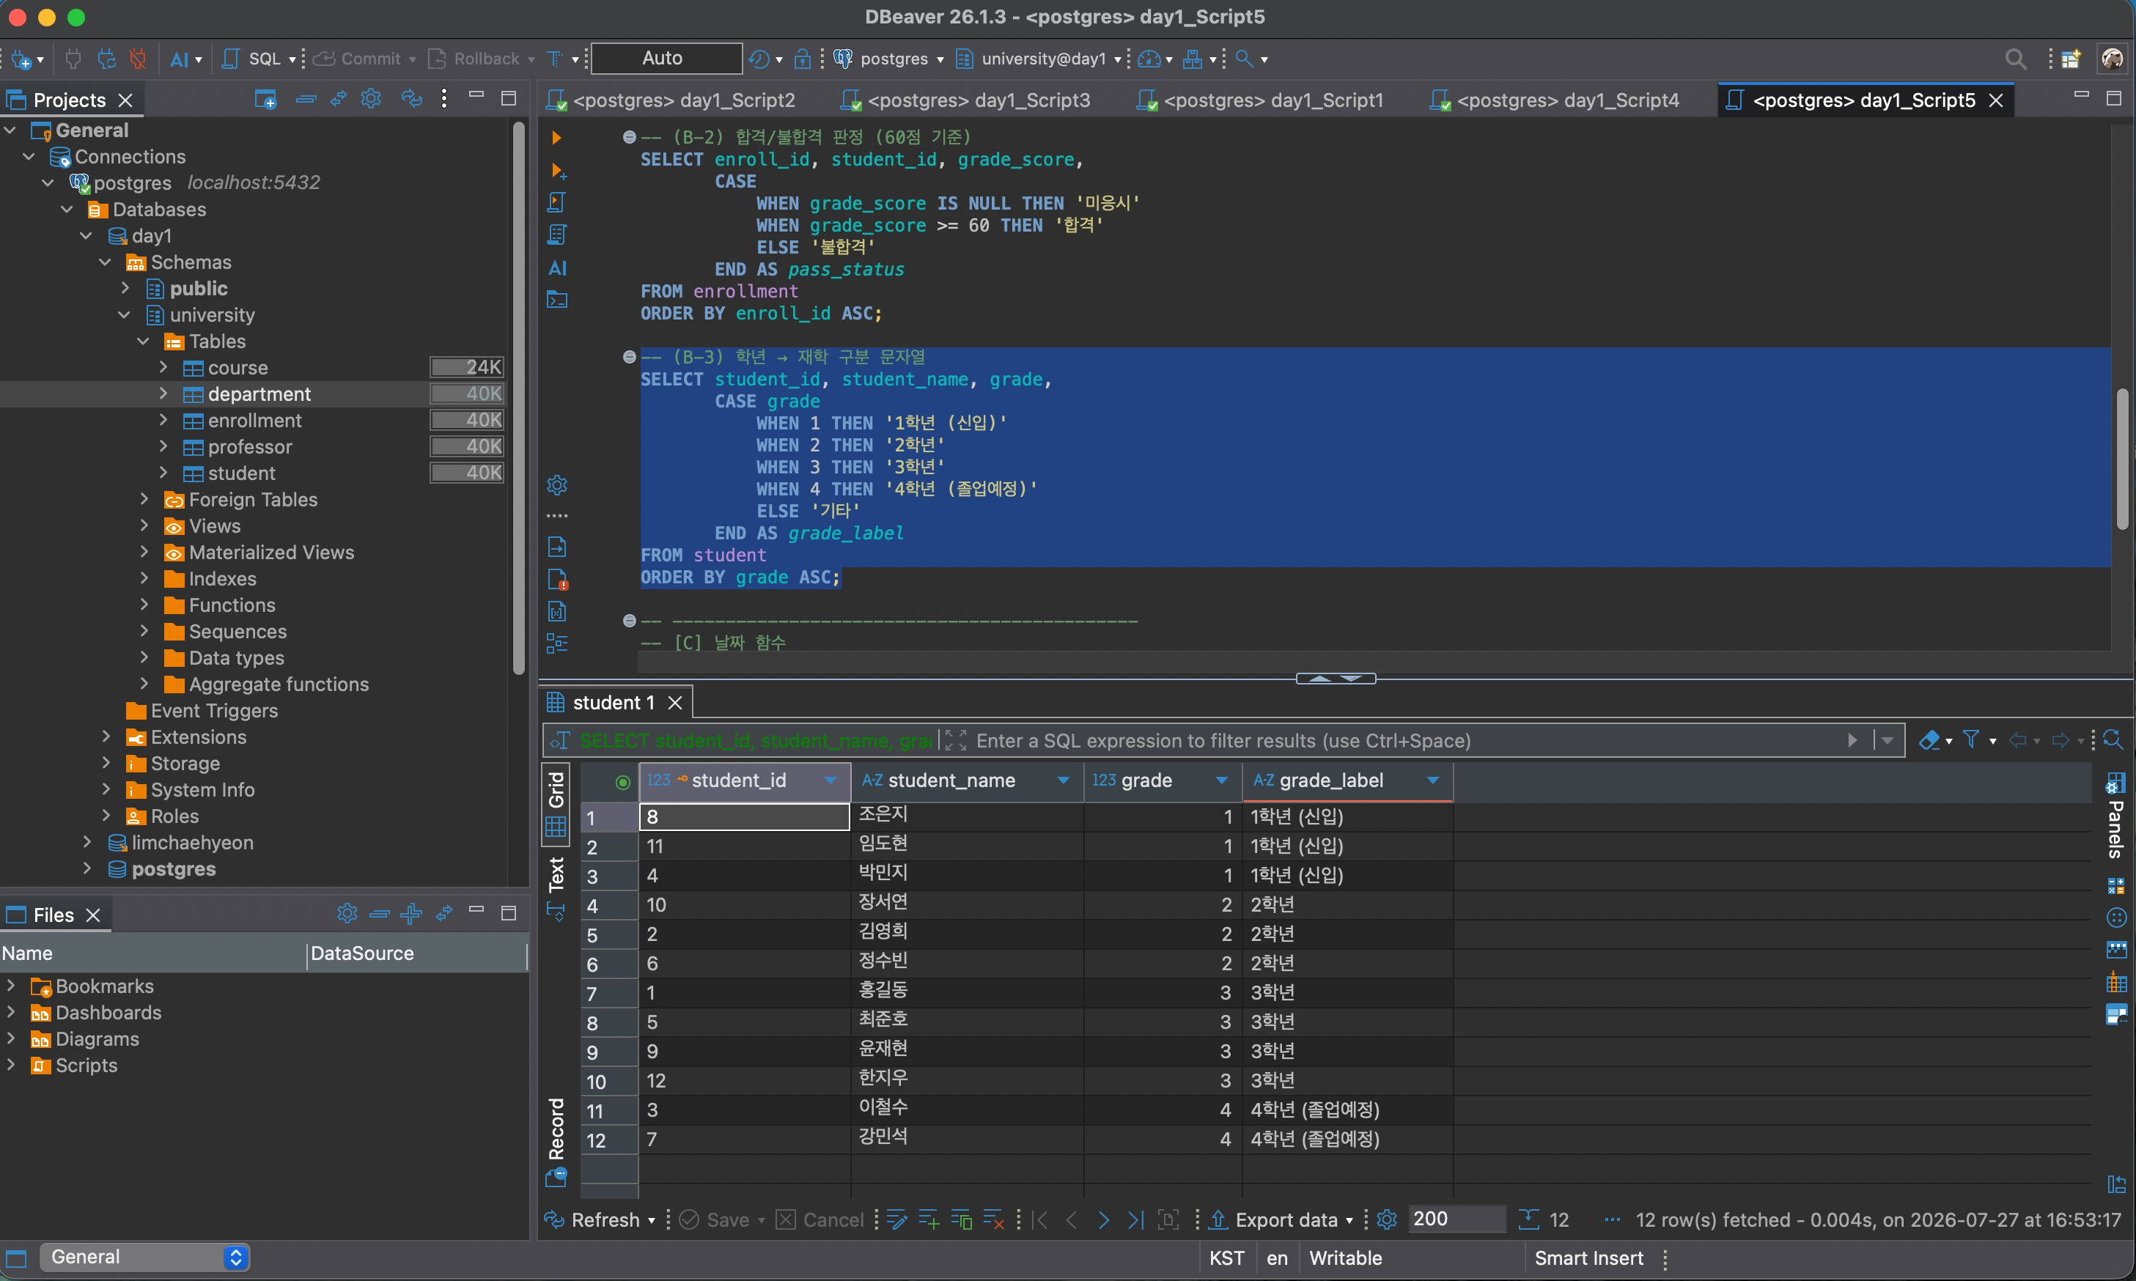Show the outline panel icon in editor sidebar
This screenshot has width=2136, height=1281.
coord(557,644)
